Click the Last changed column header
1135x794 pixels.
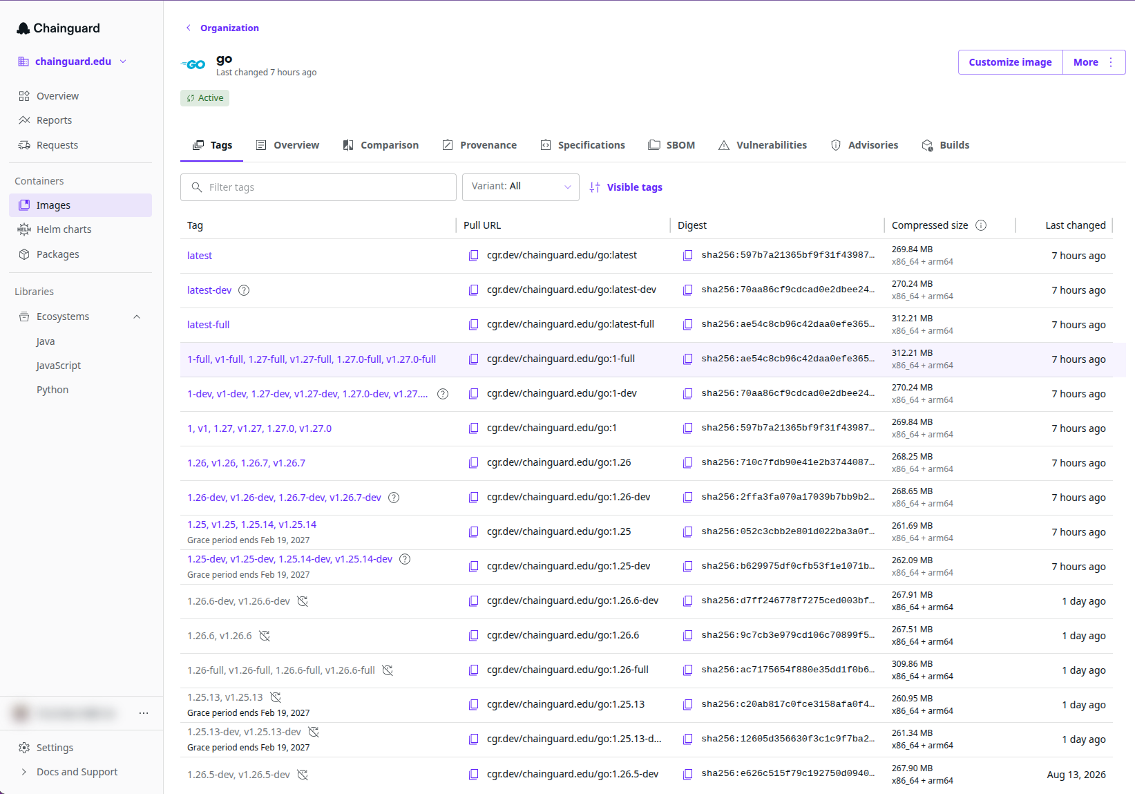click(x=1075, y=225)
